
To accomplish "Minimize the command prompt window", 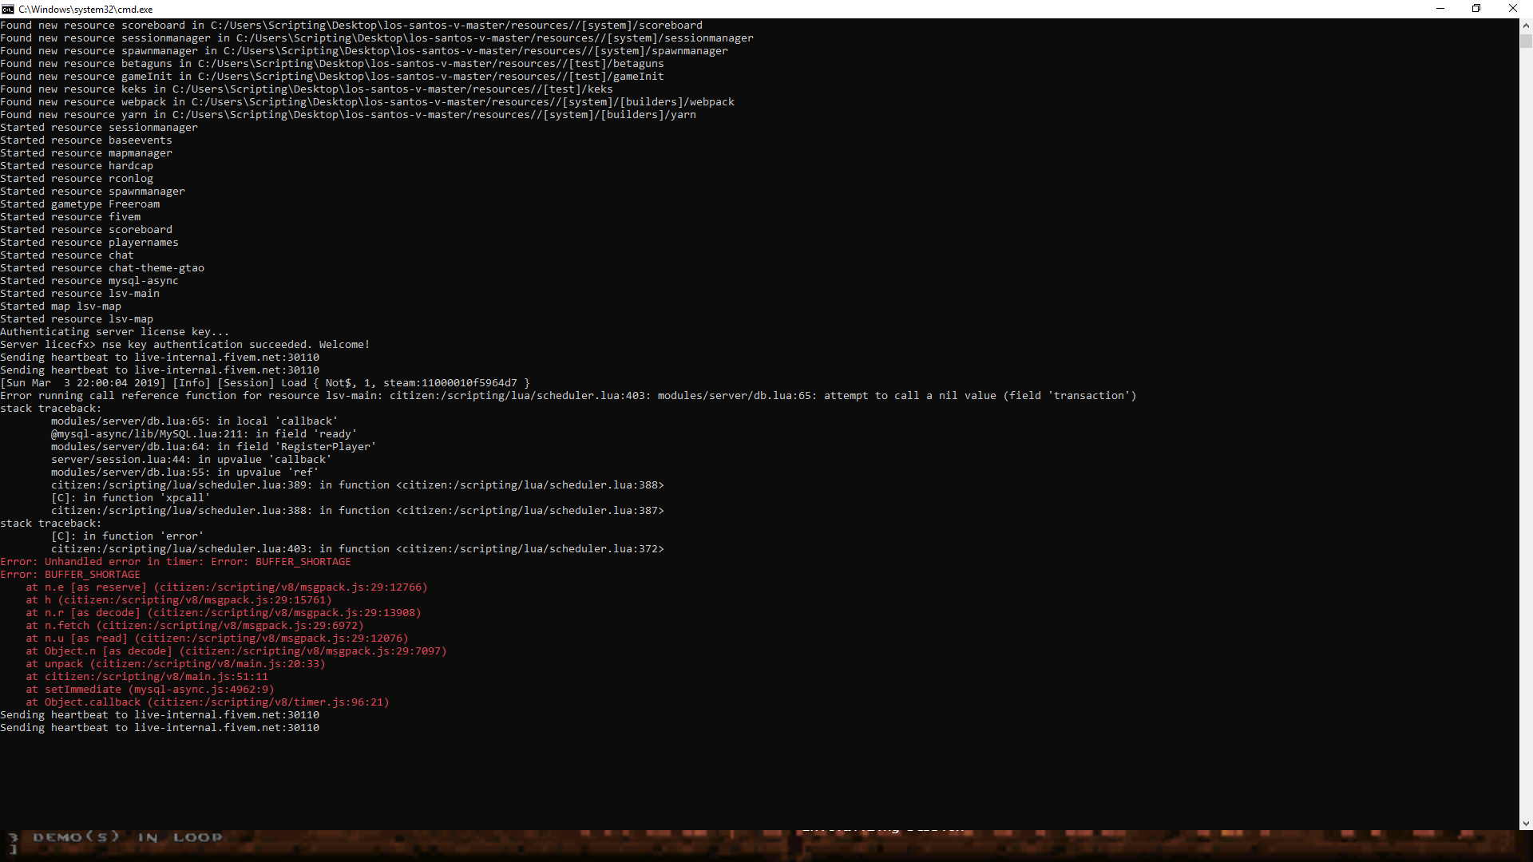I will pyautogui.click(x=1440, y=9).
